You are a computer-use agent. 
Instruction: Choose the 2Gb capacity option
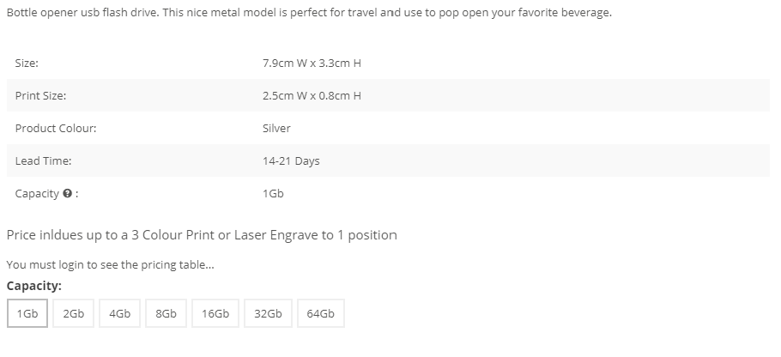point(73,314)
